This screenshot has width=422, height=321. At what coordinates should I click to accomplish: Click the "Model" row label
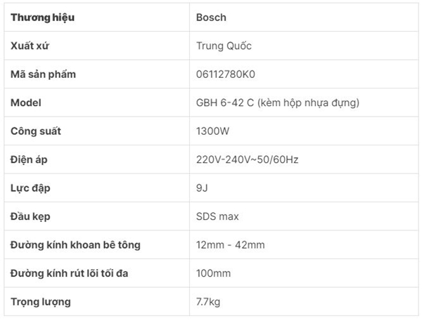pos(26,103)
